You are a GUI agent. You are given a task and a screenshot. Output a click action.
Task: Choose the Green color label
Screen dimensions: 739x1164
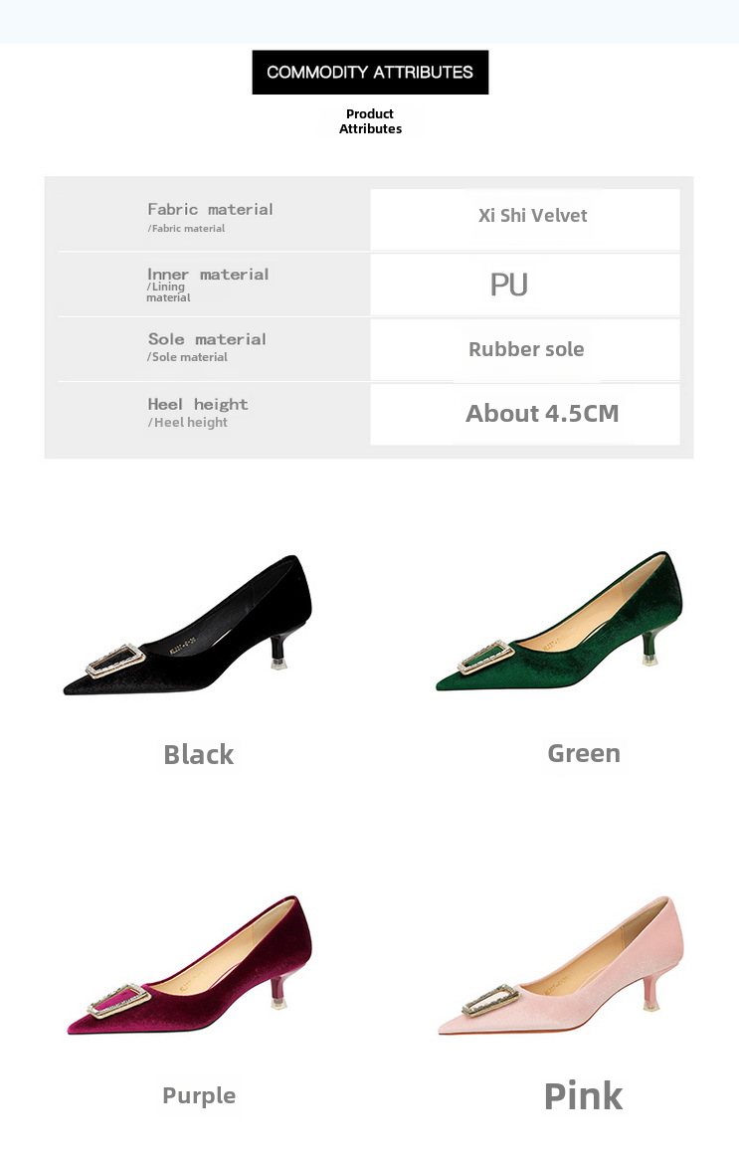584,753
